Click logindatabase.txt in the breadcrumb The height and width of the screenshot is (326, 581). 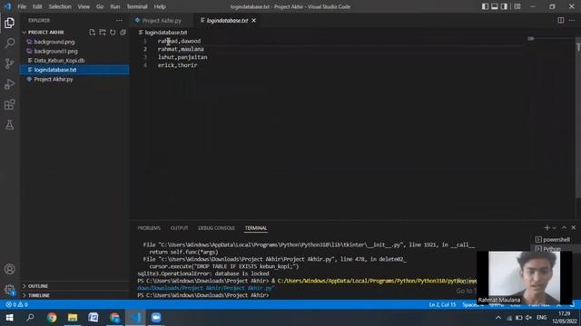pos(165,33)
